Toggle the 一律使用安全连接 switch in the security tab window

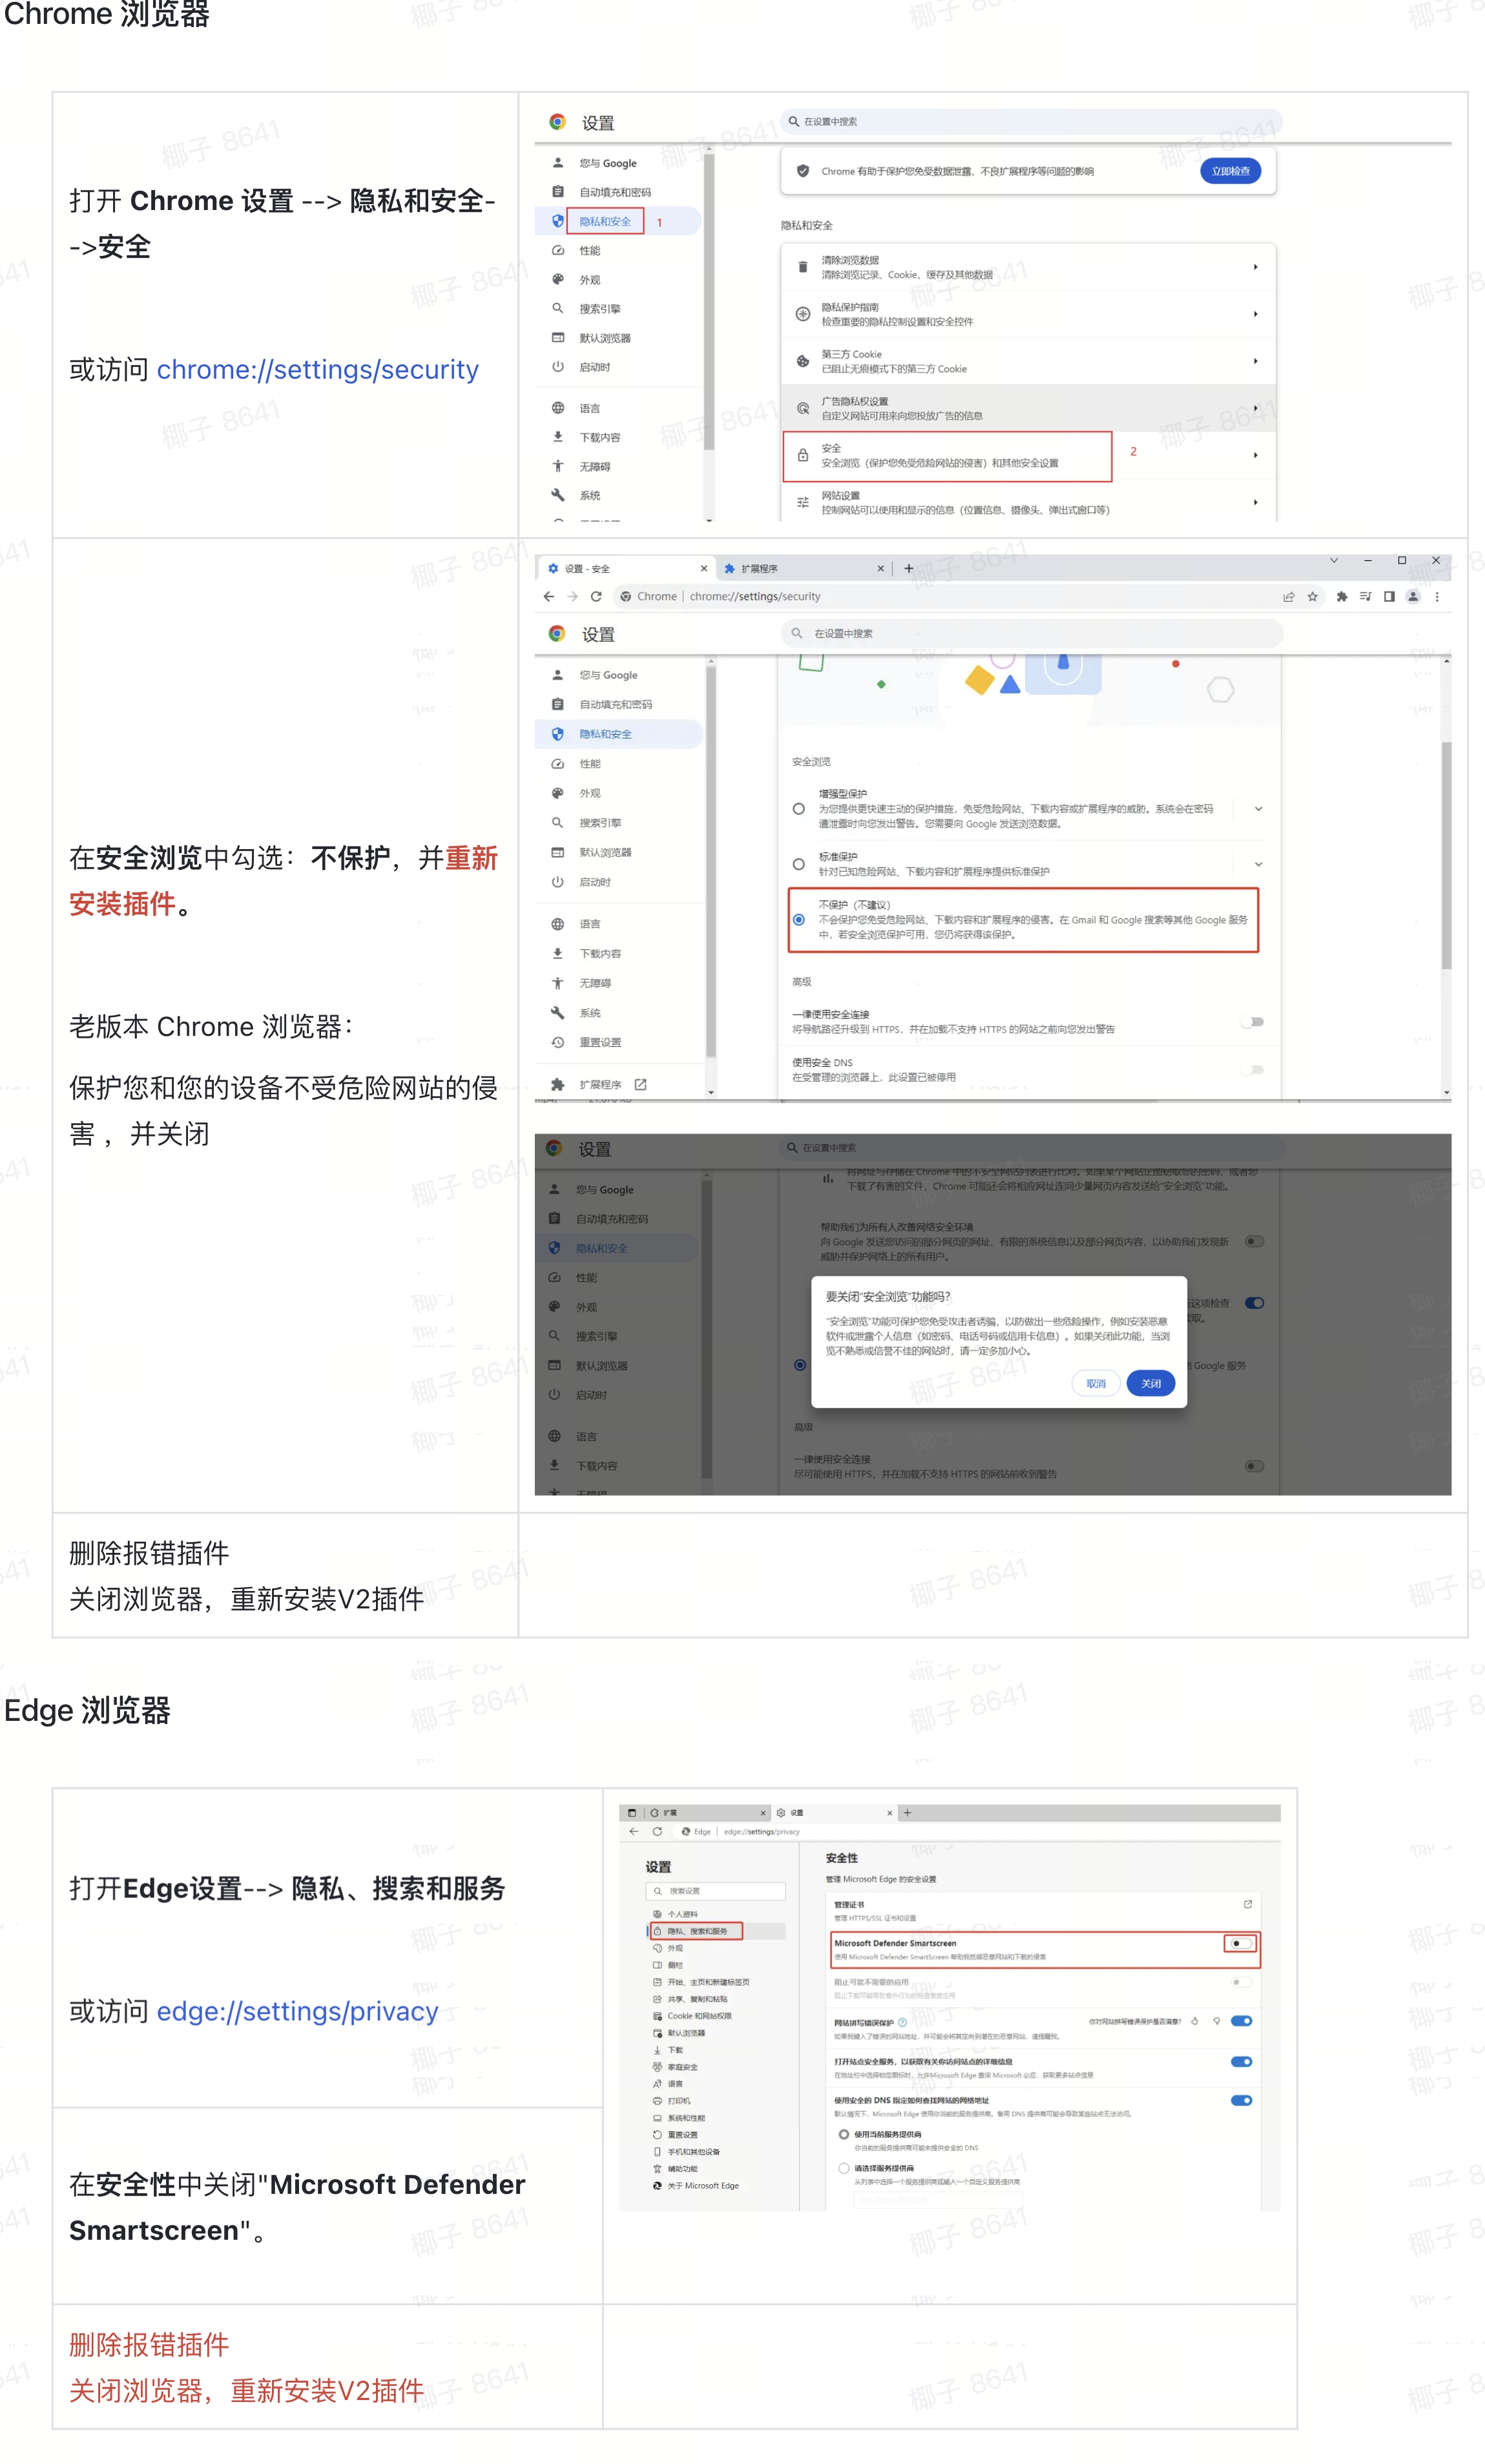1252,1021
